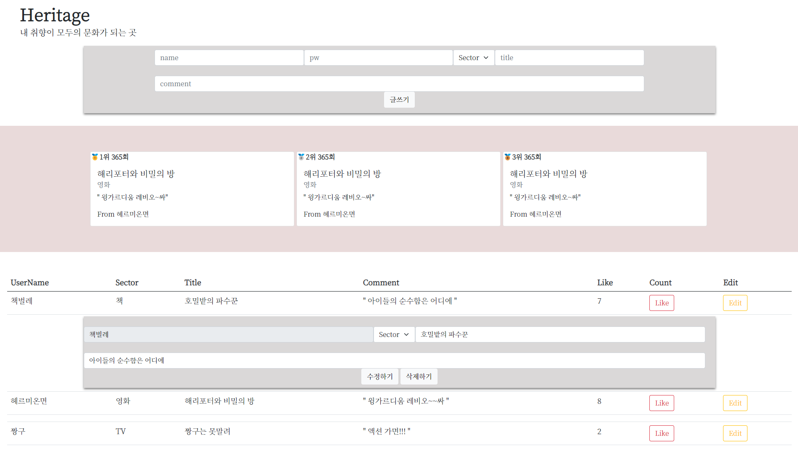
Task: Open the Sector dropdown in the edit form
Action: (x=393, y=334)
